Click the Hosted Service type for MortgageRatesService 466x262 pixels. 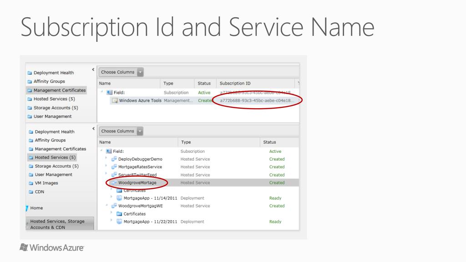(195, 167)
